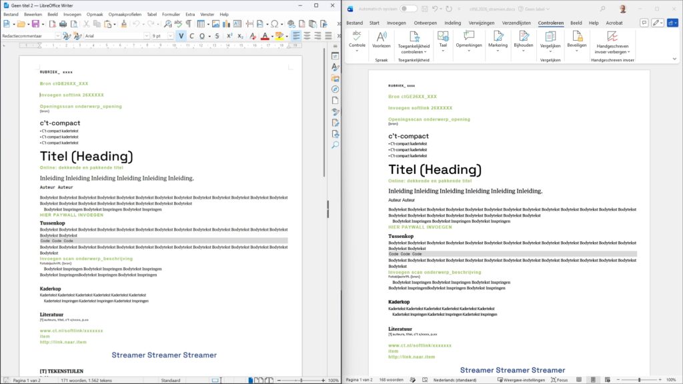Open Opmaakprofielen menu in LibreOffice
This screenshot has width=683, height=384.
125,15
